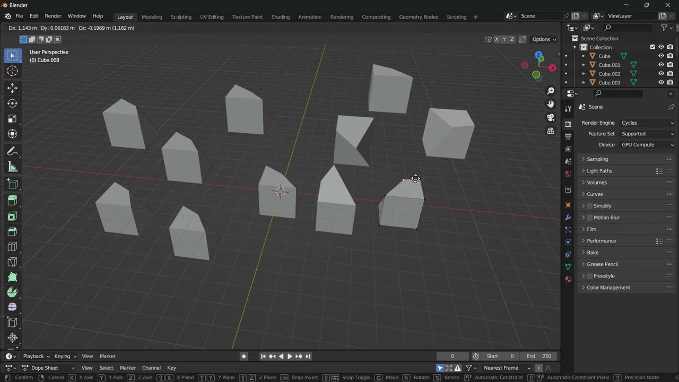
Task: Select the Add Cube tool
Action: 13,184
